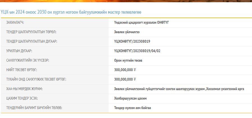The image size is (252, 118).
Task: Click tender number ҮЦХОНӨТҮГ/202308019
Action: pos(132,42)
